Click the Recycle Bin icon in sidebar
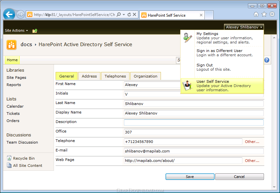The width and height of the screenshot is (280, 193). pyautogui.click(x=9, y=158)
